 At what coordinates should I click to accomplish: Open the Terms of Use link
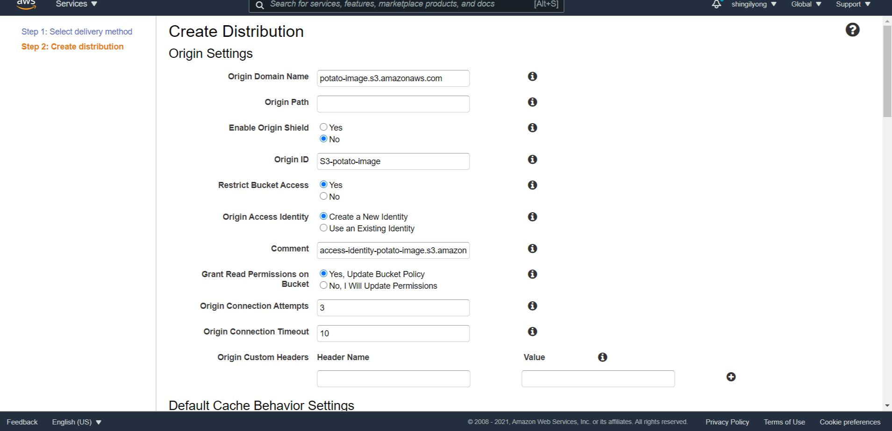[x=785, y=422]
